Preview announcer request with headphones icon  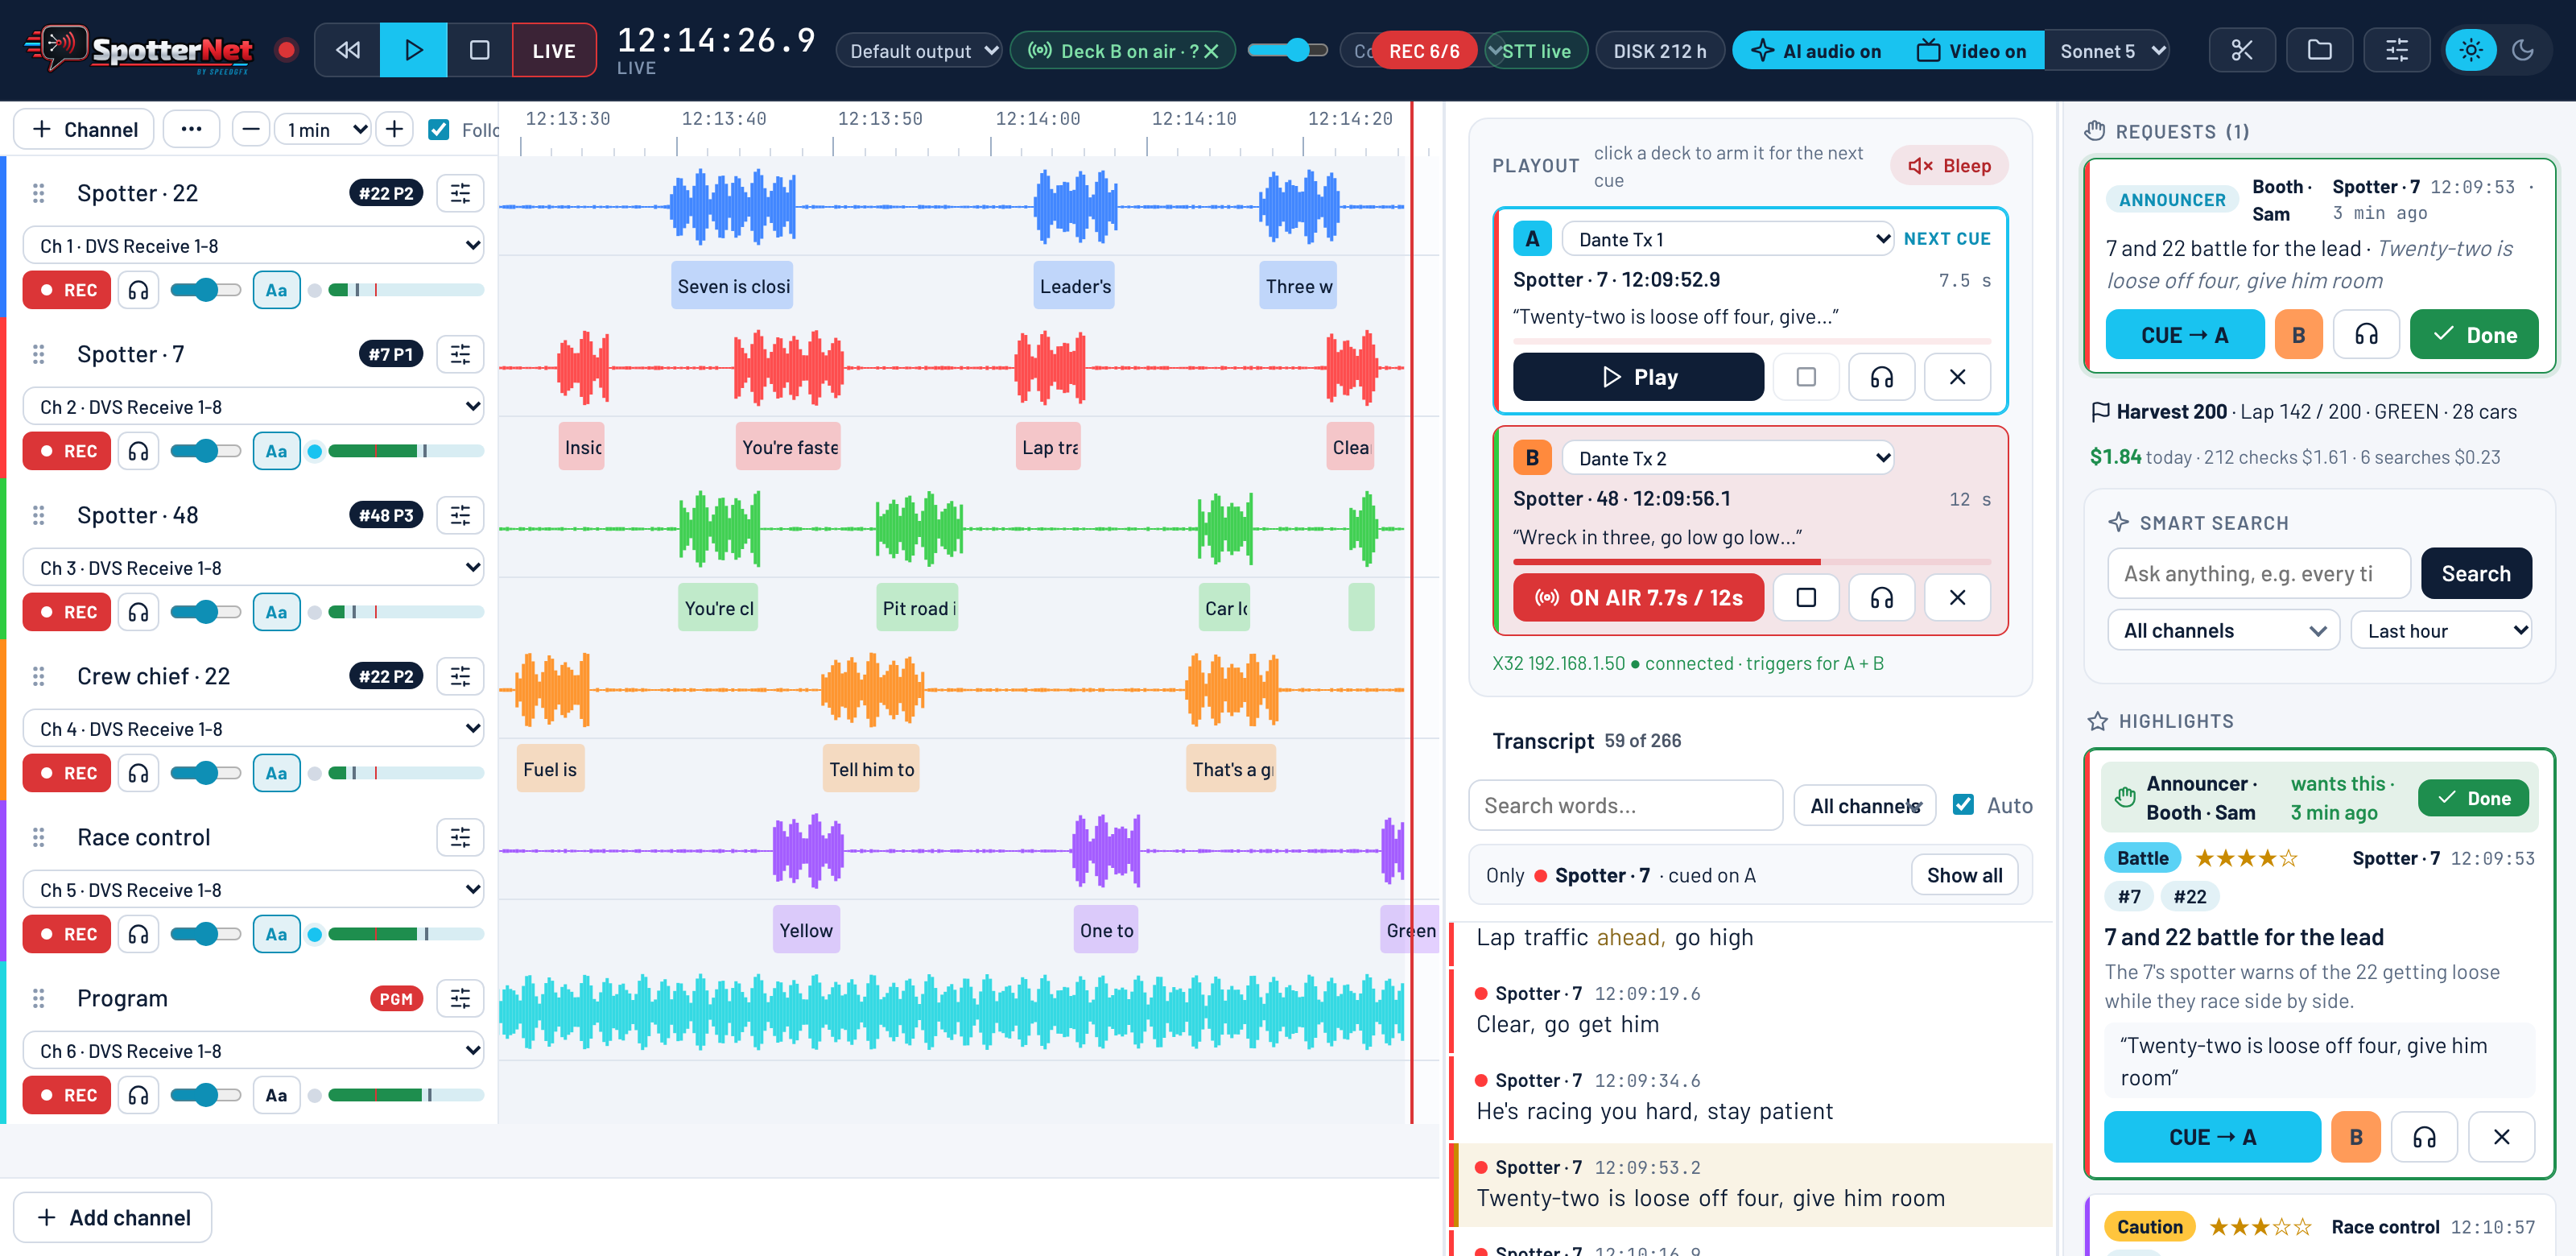[x=2365, y=335]
